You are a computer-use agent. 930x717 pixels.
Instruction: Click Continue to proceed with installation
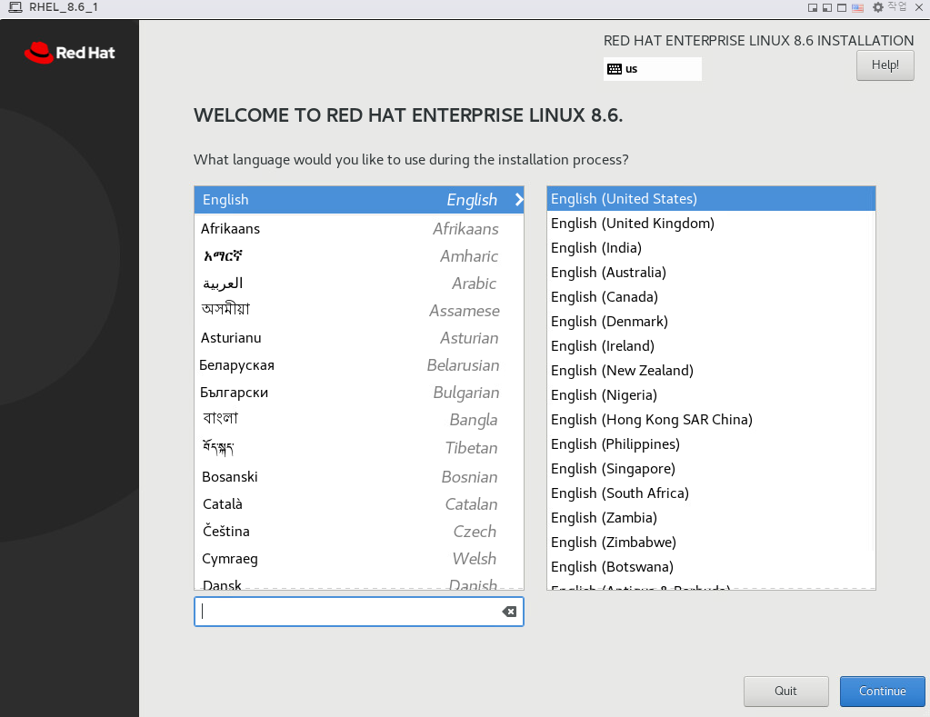point(882,691)
